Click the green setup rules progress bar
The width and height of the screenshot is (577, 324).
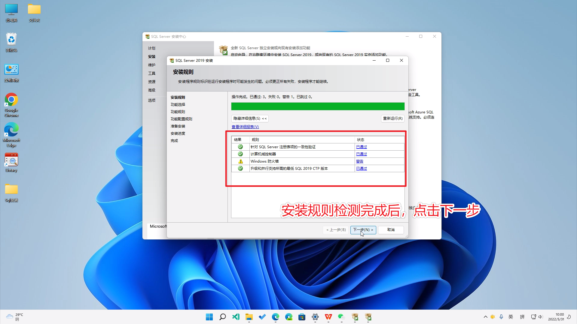[x=318, y=106]
